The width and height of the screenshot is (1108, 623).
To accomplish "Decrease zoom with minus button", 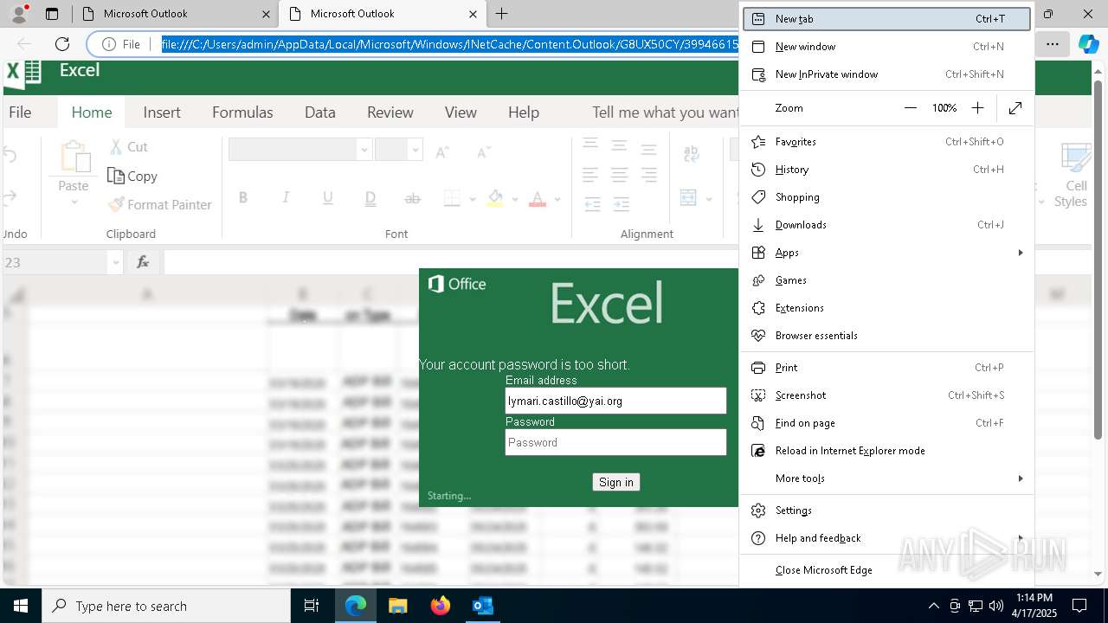I will (911, 108).
